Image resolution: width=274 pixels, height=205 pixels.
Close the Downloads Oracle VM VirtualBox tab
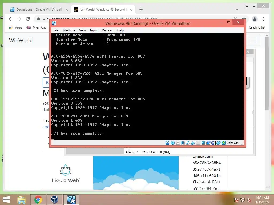pos(67,10)
